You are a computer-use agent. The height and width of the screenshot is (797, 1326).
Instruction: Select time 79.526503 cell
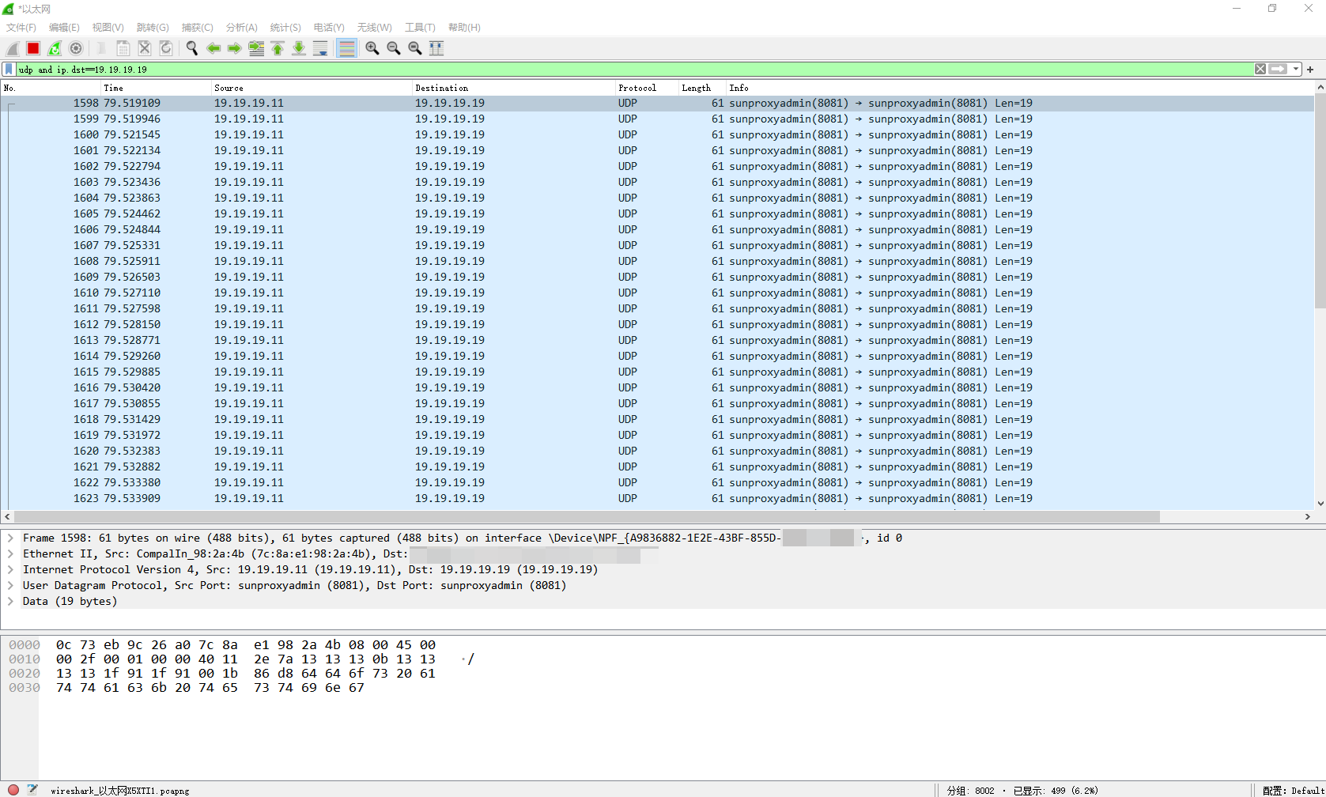[132, 277]
